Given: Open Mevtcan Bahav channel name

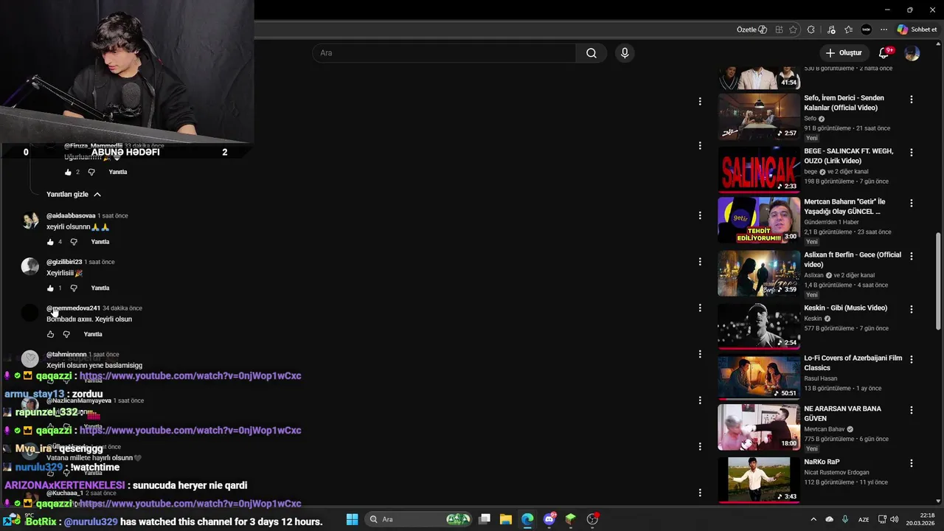Looking at the screenshot, I should click(x=825, y=429).
